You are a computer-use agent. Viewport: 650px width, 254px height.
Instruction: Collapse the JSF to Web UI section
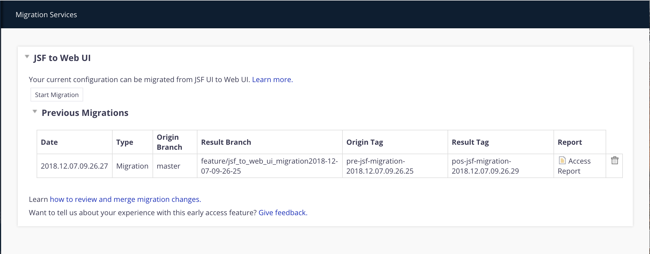[x=27, y=57]
